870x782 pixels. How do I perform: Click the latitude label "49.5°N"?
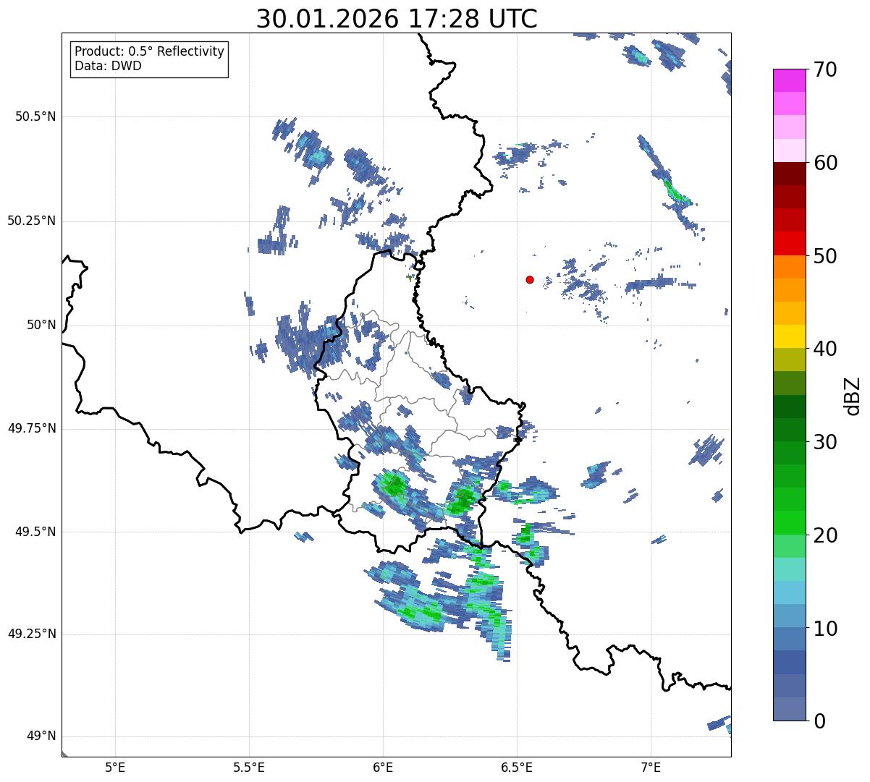35,532
